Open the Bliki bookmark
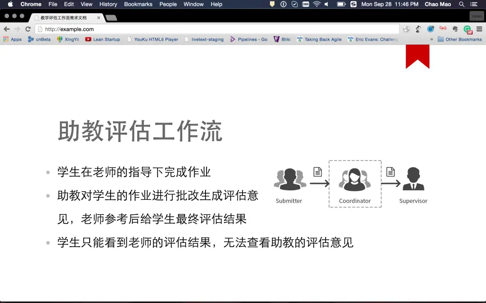Image resolution: width=486 pixels, height=303 pixels. (282, 39)
